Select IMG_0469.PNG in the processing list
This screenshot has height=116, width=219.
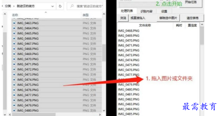coord(129,36)
